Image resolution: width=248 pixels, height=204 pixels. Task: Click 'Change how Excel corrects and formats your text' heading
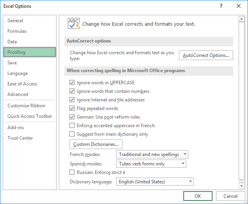(x=138, y=24)
